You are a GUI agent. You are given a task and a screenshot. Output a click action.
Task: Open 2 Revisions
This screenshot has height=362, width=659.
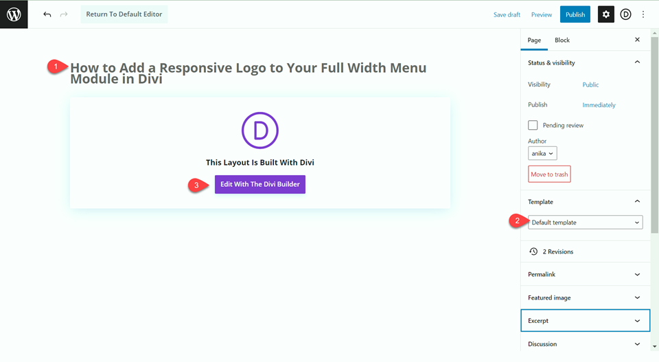585,251
